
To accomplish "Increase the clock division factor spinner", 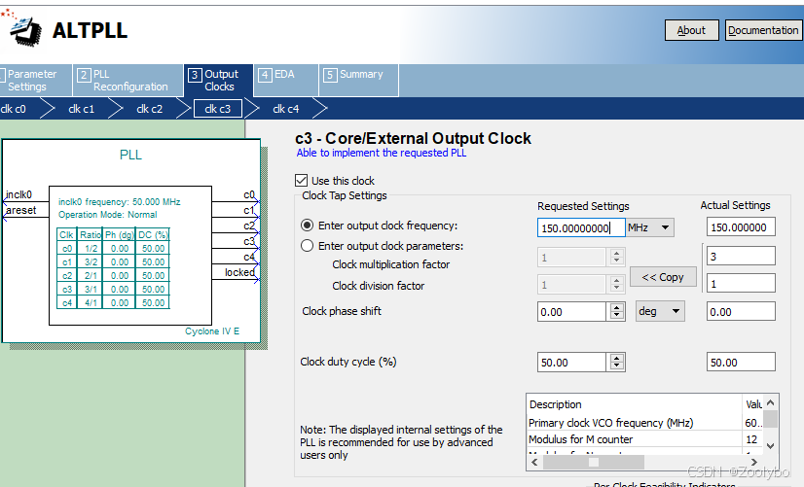I will pos(617,280).
